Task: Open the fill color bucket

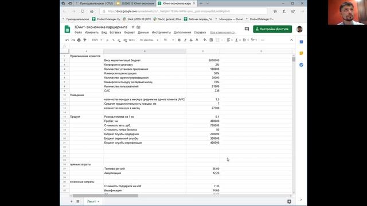Action: [205, 40]
